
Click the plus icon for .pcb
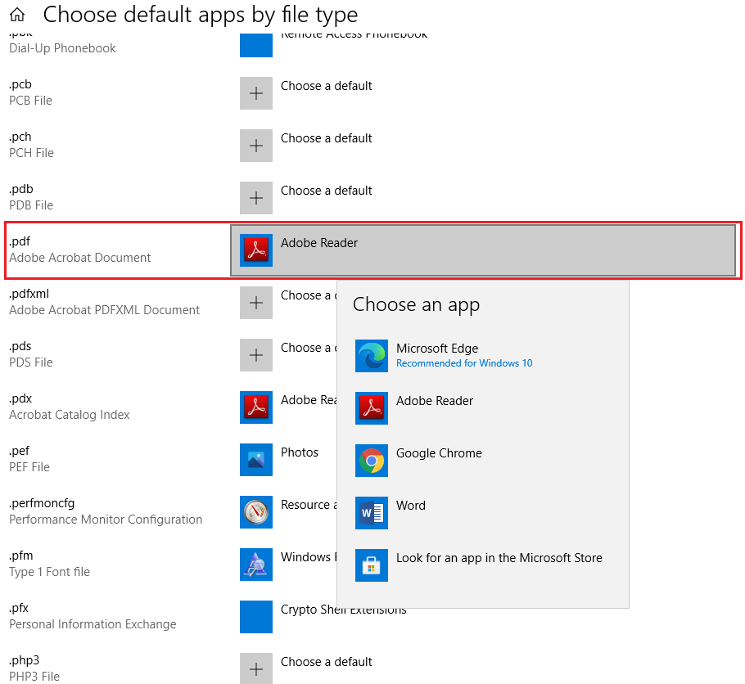coord(256,93)
